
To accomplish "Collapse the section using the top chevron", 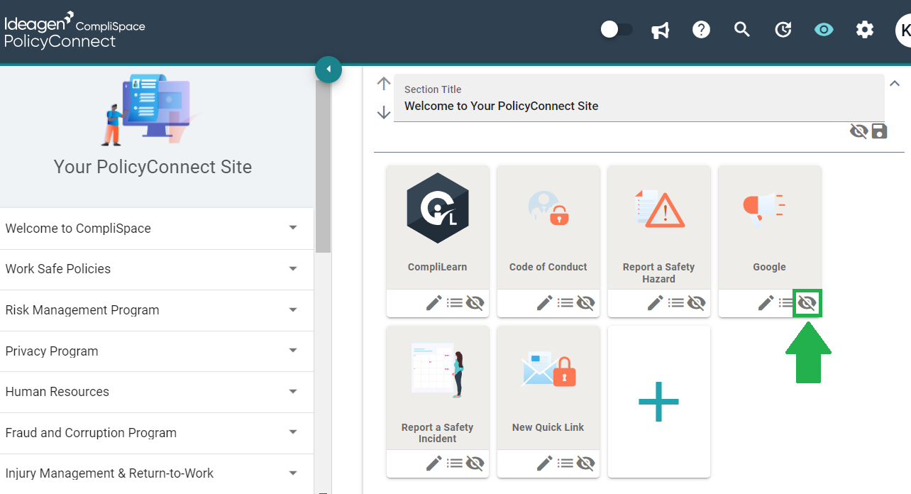I will [895, 83].
